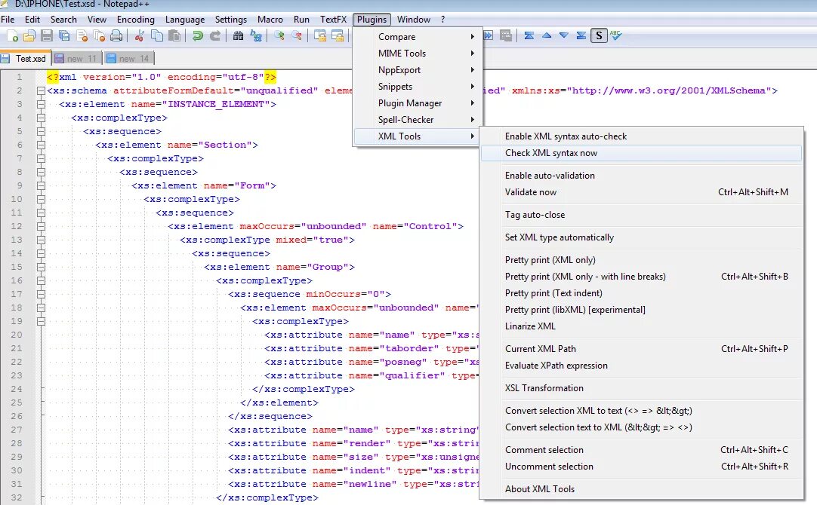Click the Save All icon
Viewport: 817px width, 505px height.
click(64, 36)
